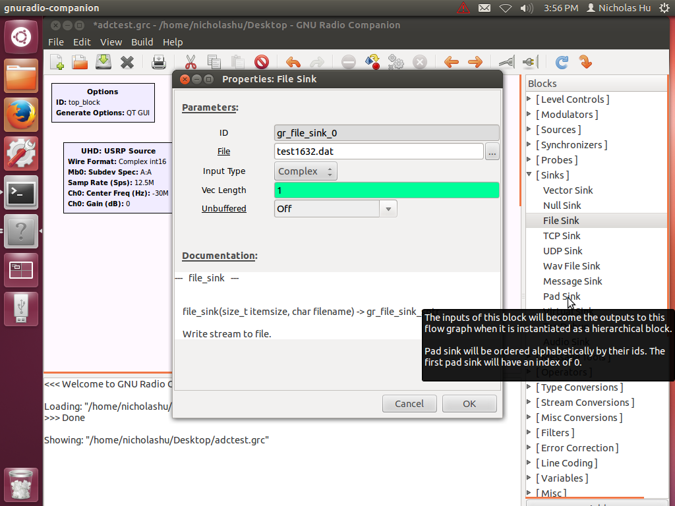This screenshot has height=506, width=675.
Task: Click the File field containing test1632.dat
Action: coord(379,152)
